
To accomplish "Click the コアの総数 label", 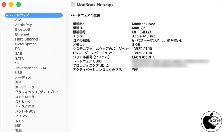I will 82,41.
